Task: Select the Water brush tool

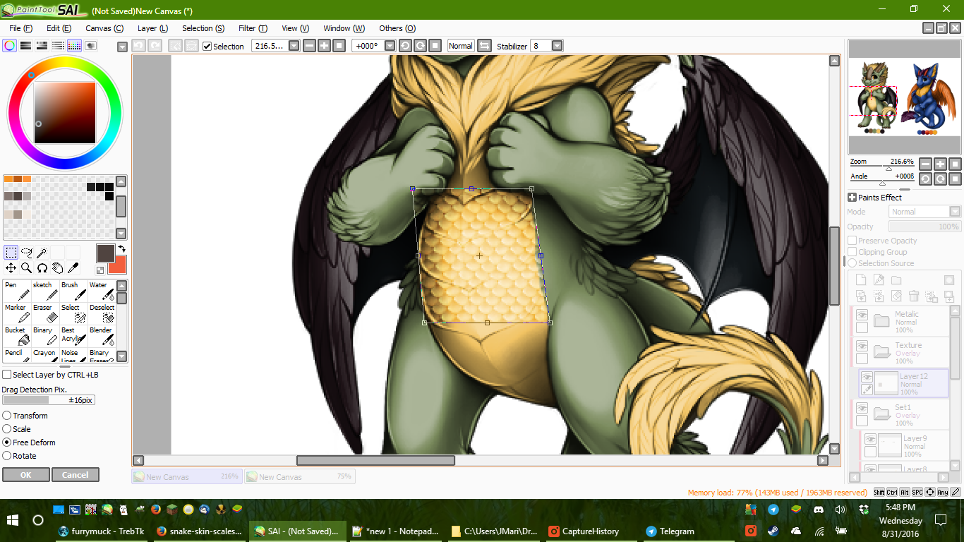Action: [x=103, y=290]
